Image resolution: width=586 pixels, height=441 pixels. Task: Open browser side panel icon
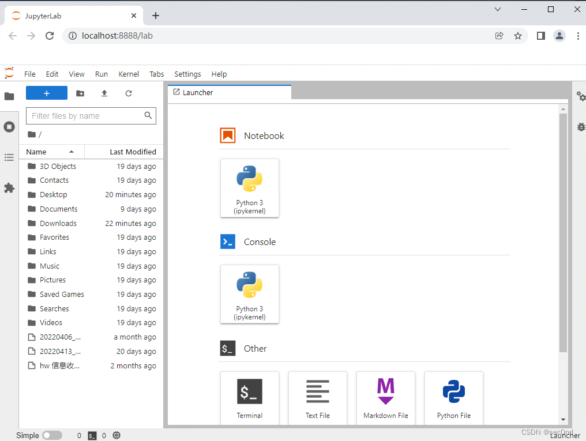(541, 36)
